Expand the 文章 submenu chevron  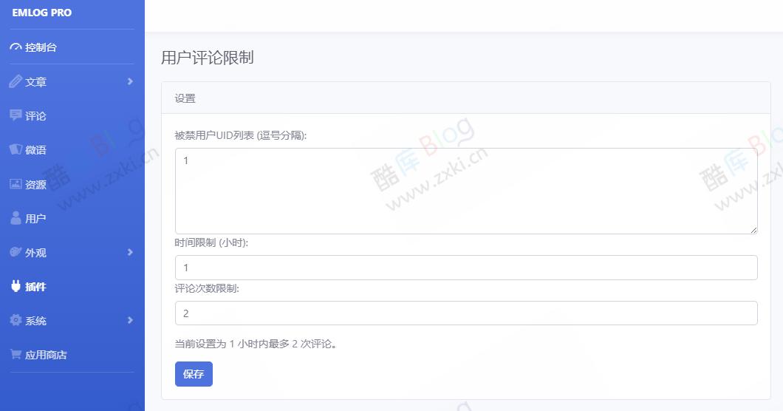coord(130,81)
